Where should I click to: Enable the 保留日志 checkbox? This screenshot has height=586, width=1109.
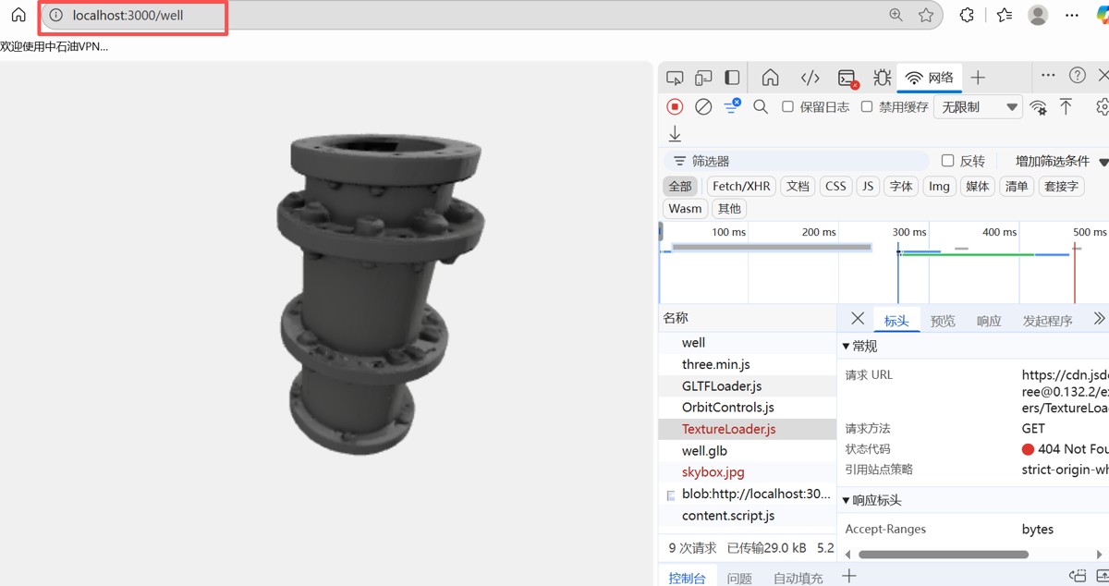pyautogui.click(x=787, y=107)
